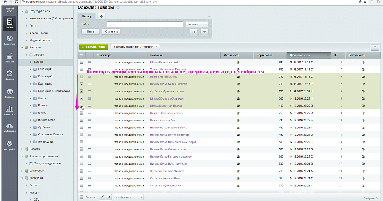Viewport: 383px width, 201px height.
Task: Open the Маркетинг section in the sidebar
Action: [x=10, y=39]
